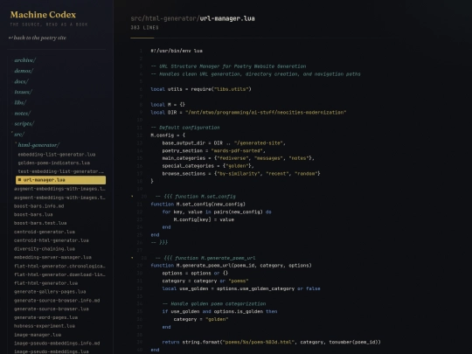Collapse the html-generator/ subfolder

click(38, 145)
